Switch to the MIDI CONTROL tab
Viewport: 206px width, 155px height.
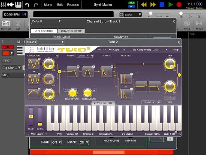[44, 31]
